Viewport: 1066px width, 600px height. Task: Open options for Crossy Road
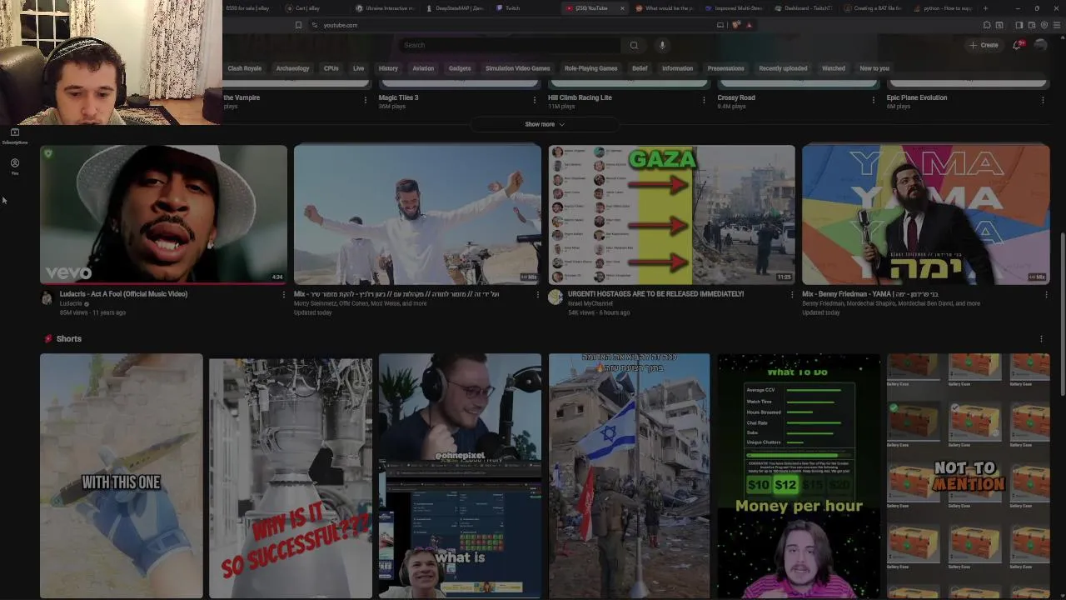coord(874,100)
